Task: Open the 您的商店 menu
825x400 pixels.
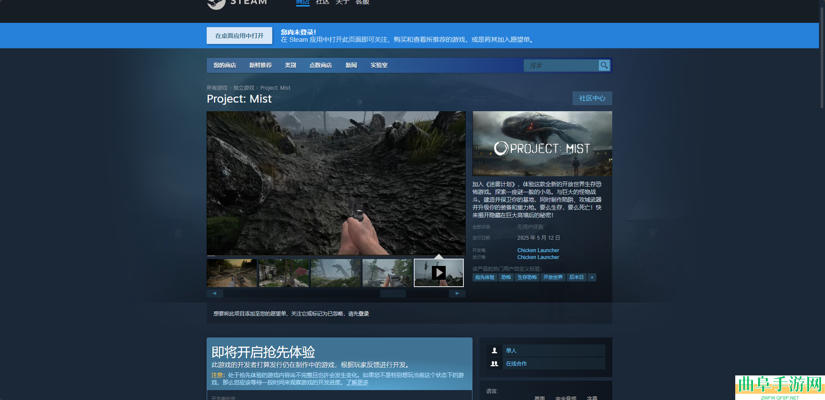Action: 225,65
